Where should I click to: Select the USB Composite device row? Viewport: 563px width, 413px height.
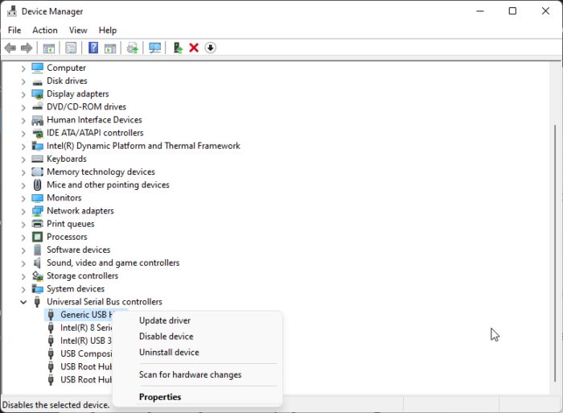click(86, 353)
